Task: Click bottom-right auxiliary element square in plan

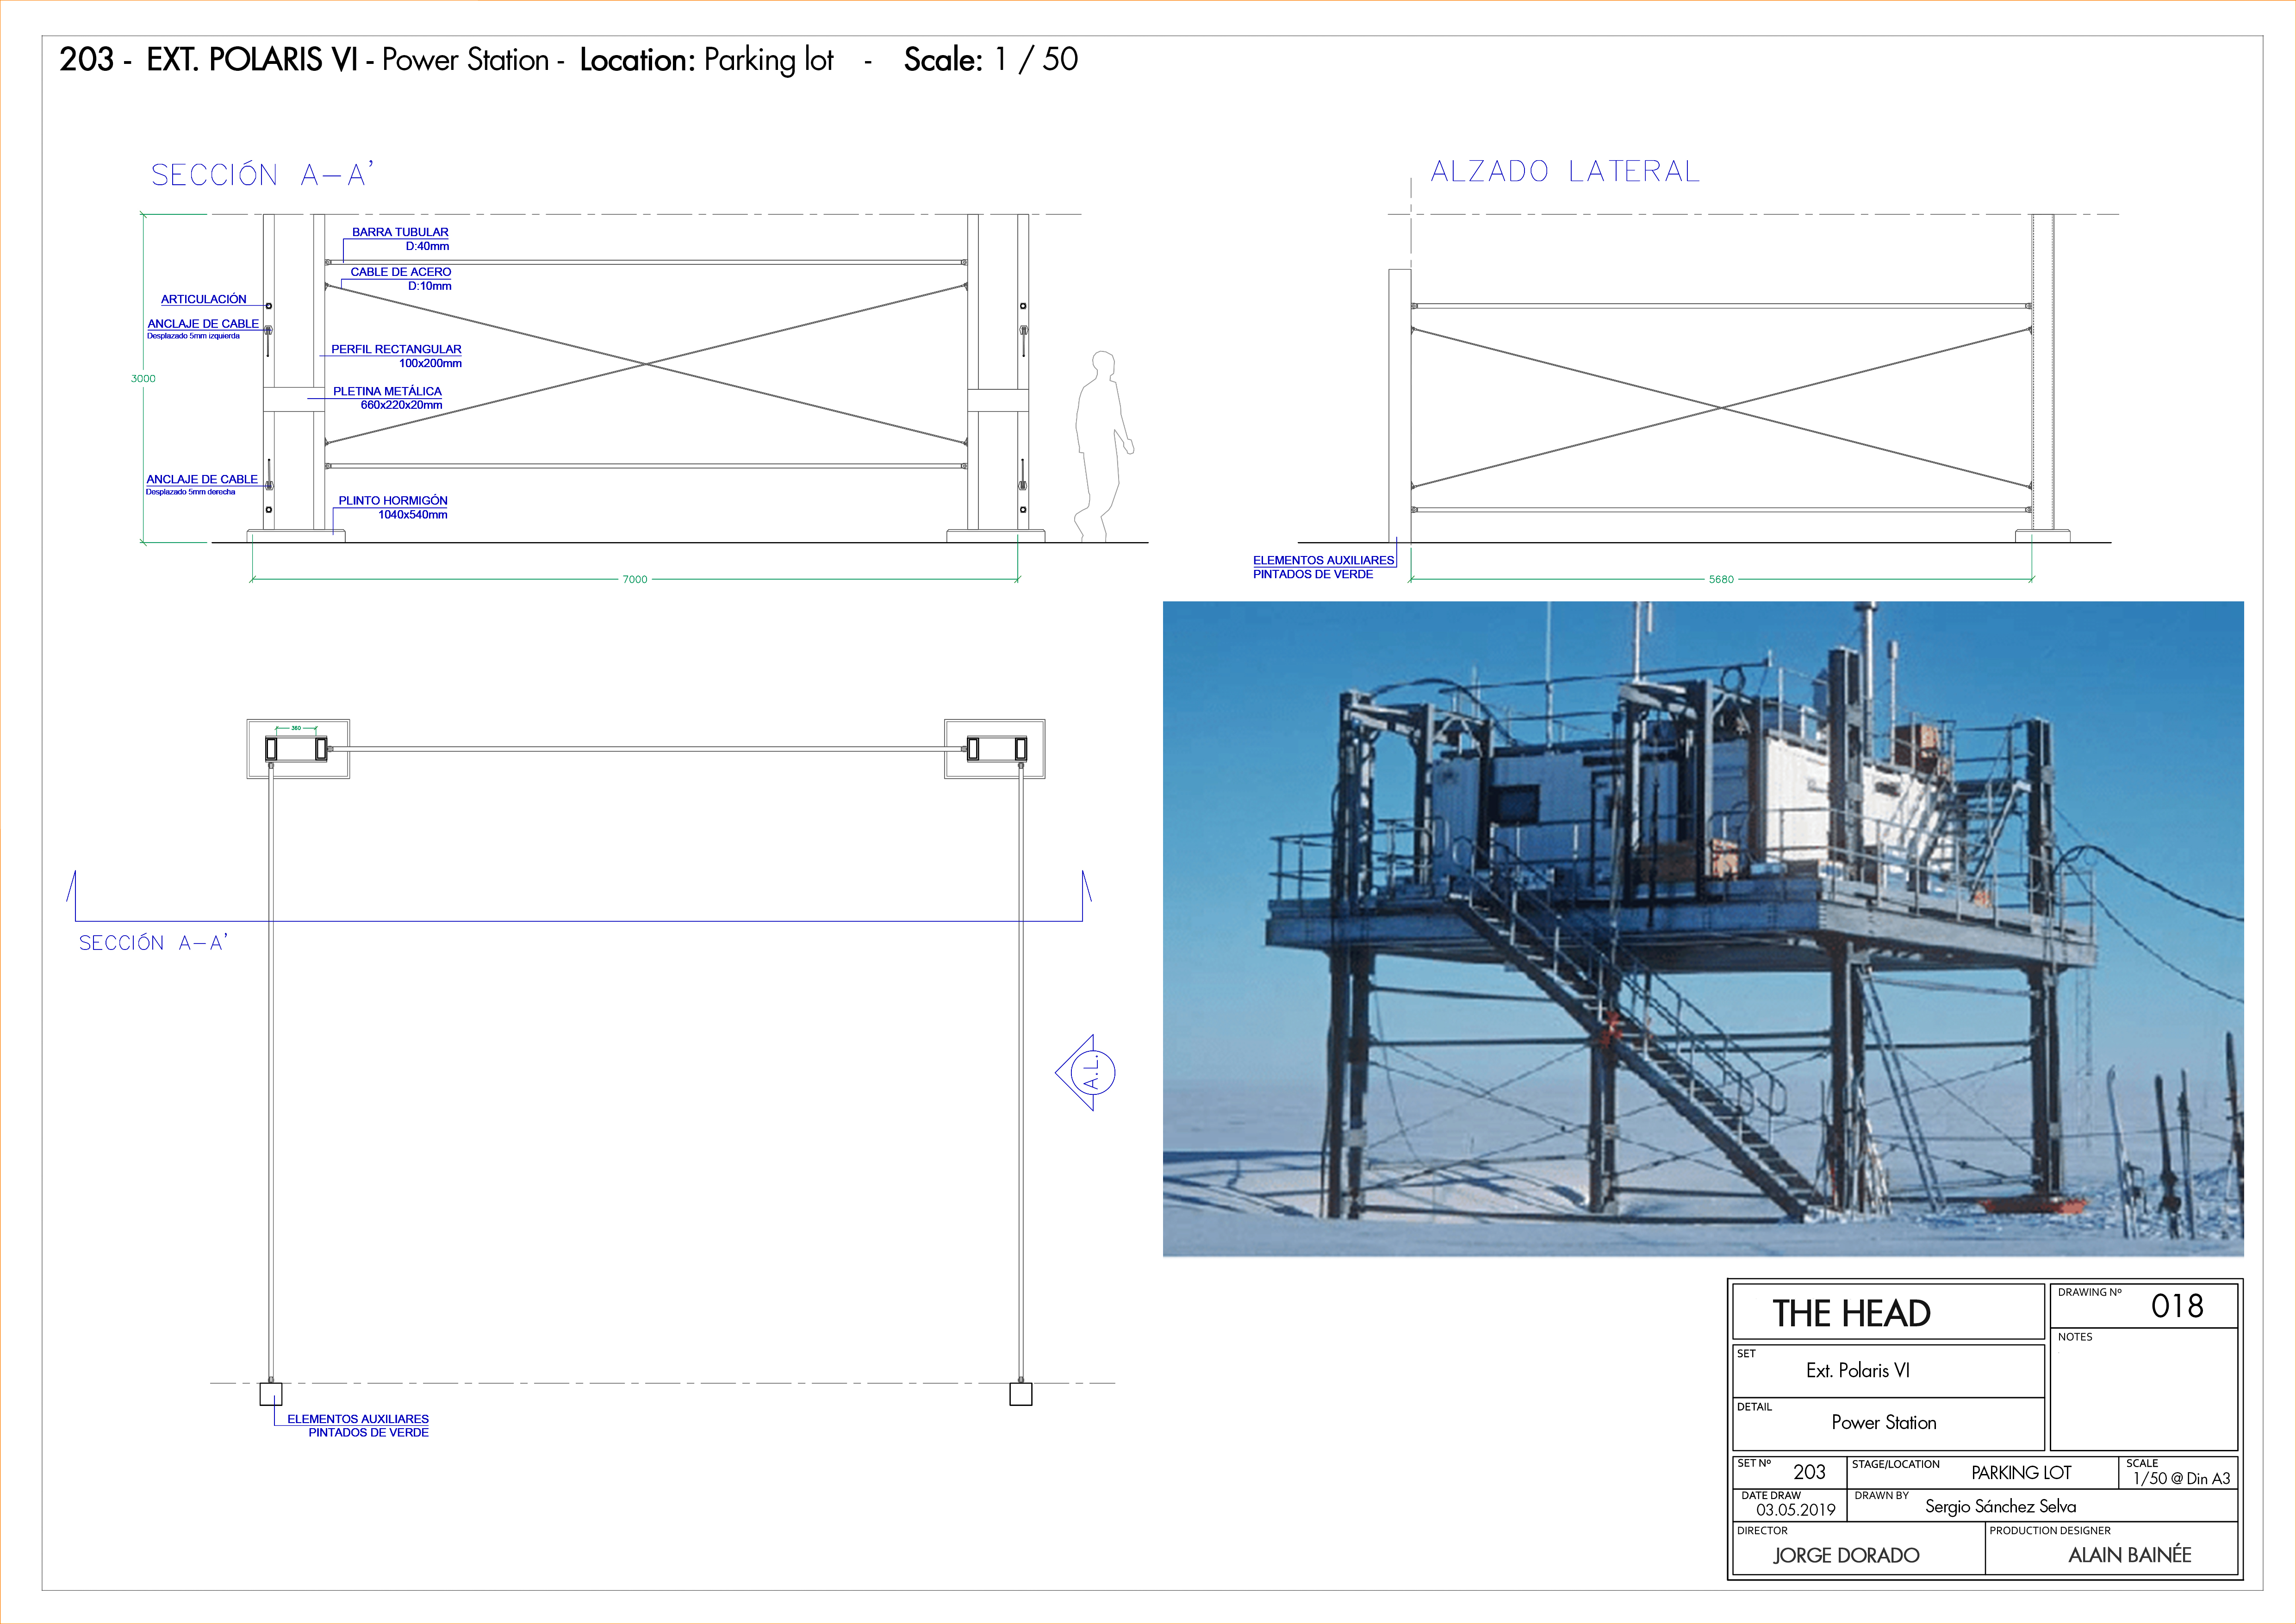Action: 1020,1394
